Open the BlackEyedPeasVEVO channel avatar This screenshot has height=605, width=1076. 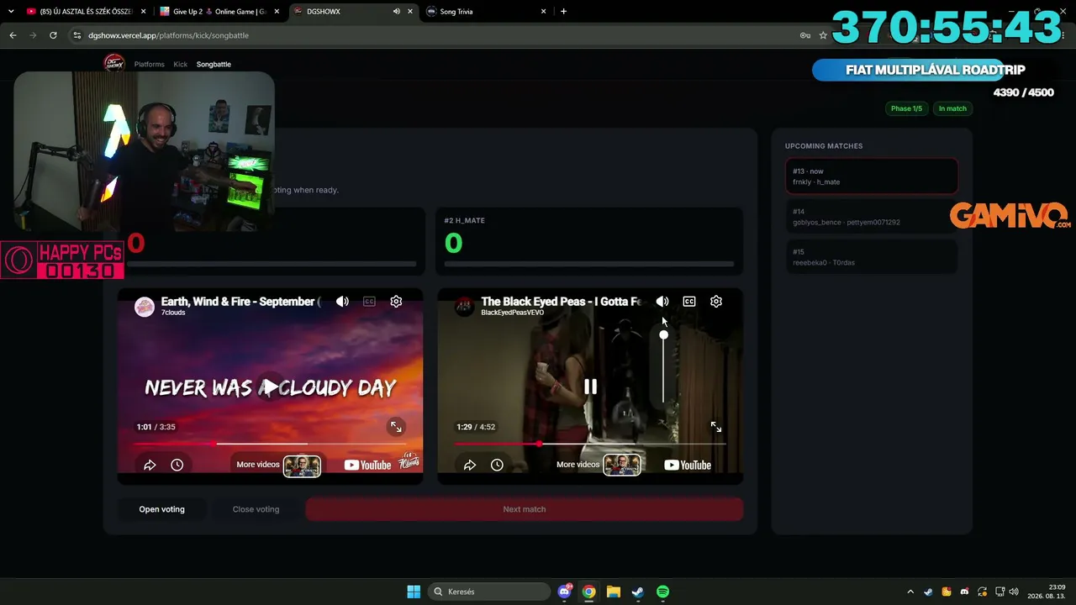pos(465,307)
